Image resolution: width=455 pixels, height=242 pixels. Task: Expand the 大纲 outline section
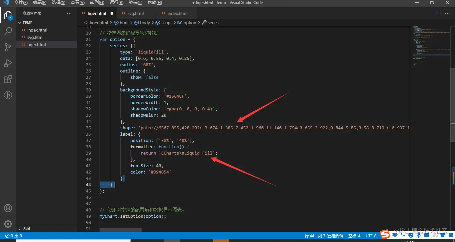coord(47,229)
